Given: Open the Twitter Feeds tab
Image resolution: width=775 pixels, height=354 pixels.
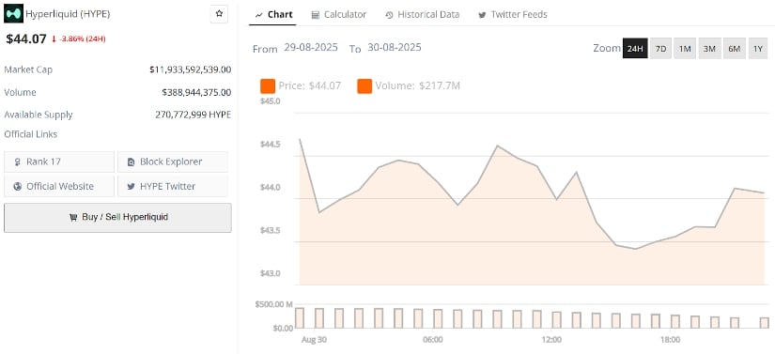Looking at the screenshot, I should [x=513, y=15].
